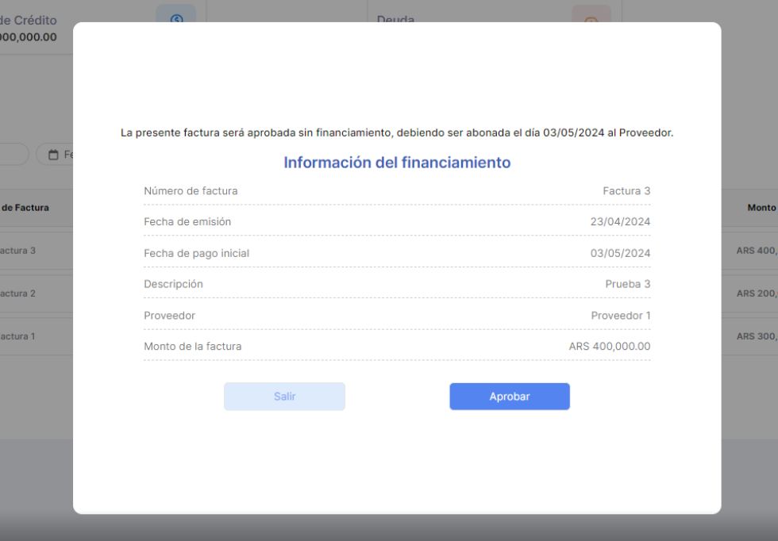
Task: Click the Proveedor 1 value
Action: [x=620, y=316]
